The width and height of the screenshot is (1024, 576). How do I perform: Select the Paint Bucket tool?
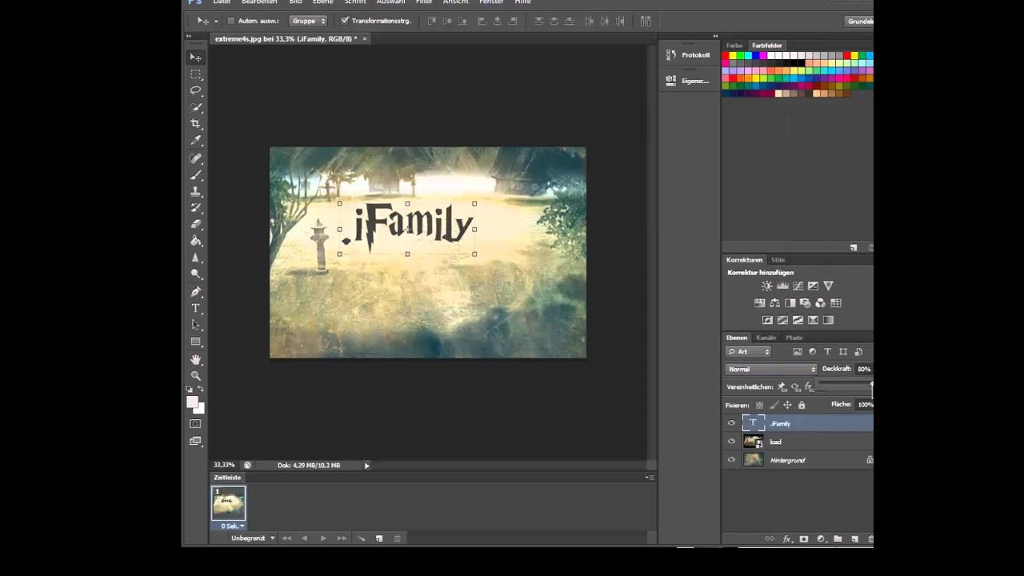click(196, 242)
